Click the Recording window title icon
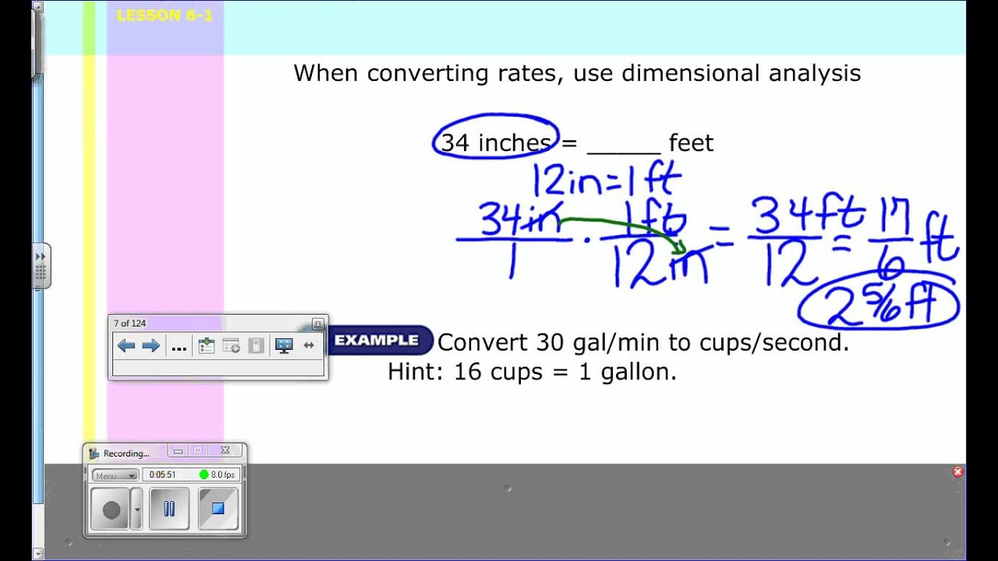This screenshot has width=998, height=561. pos(94,453)
